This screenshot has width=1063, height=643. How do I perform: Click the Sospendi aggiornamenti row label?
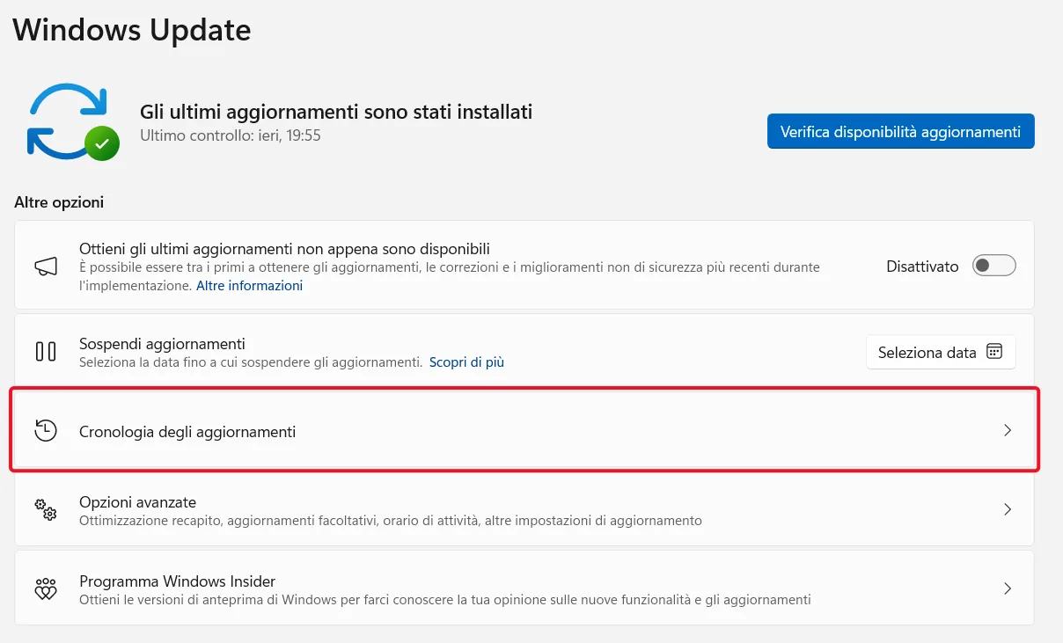point(162,344)
